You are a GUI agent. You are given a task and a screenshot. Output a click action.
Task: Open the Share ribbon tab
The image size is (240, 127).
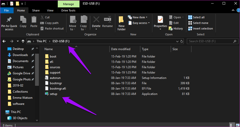[36, 10]
